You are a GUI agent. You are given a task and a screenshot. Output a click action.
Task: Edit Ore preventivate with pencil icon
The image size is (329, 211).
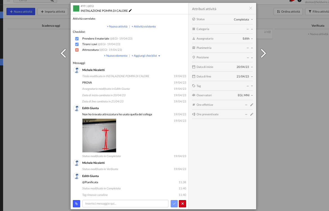252,114
